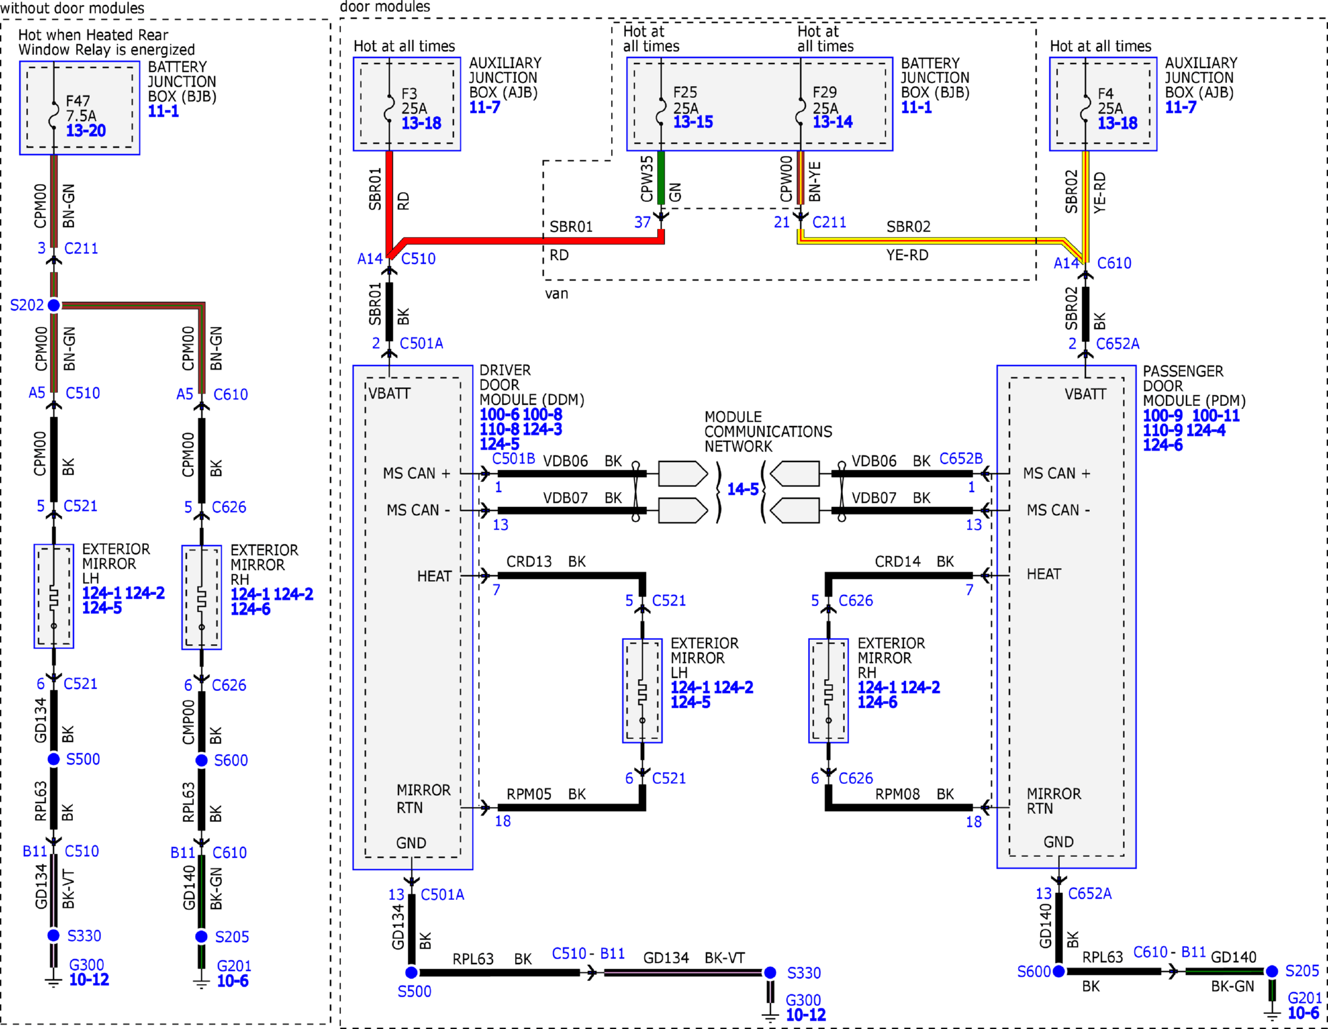Click the 'C610 - B11' connector label

(1169, 952)
